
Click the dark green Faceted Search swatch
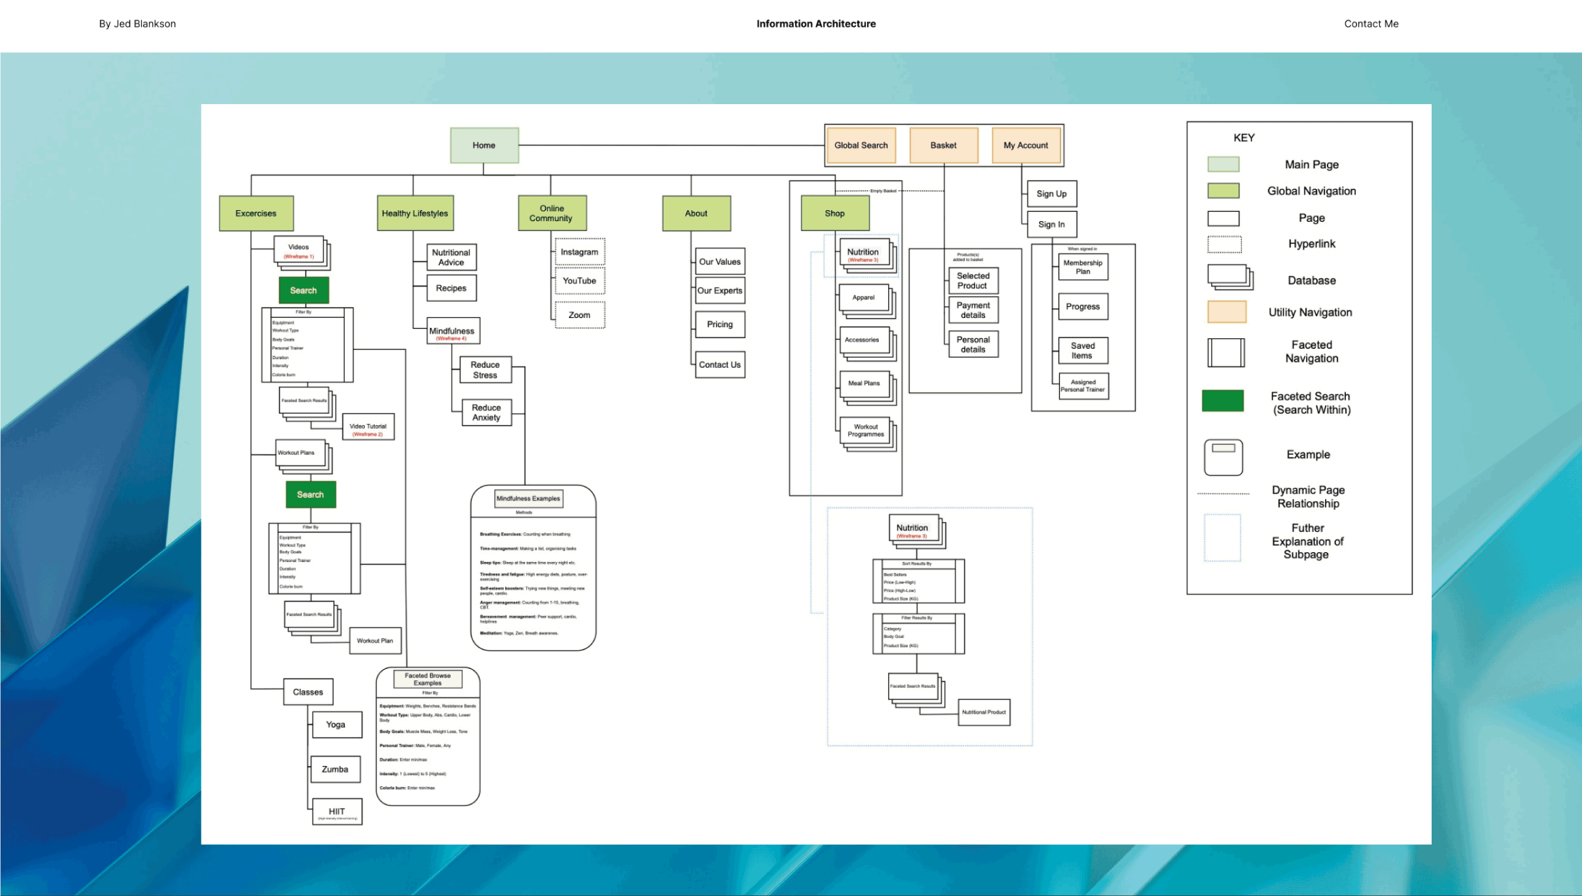pyautogui.click(x=1222, y=401)
